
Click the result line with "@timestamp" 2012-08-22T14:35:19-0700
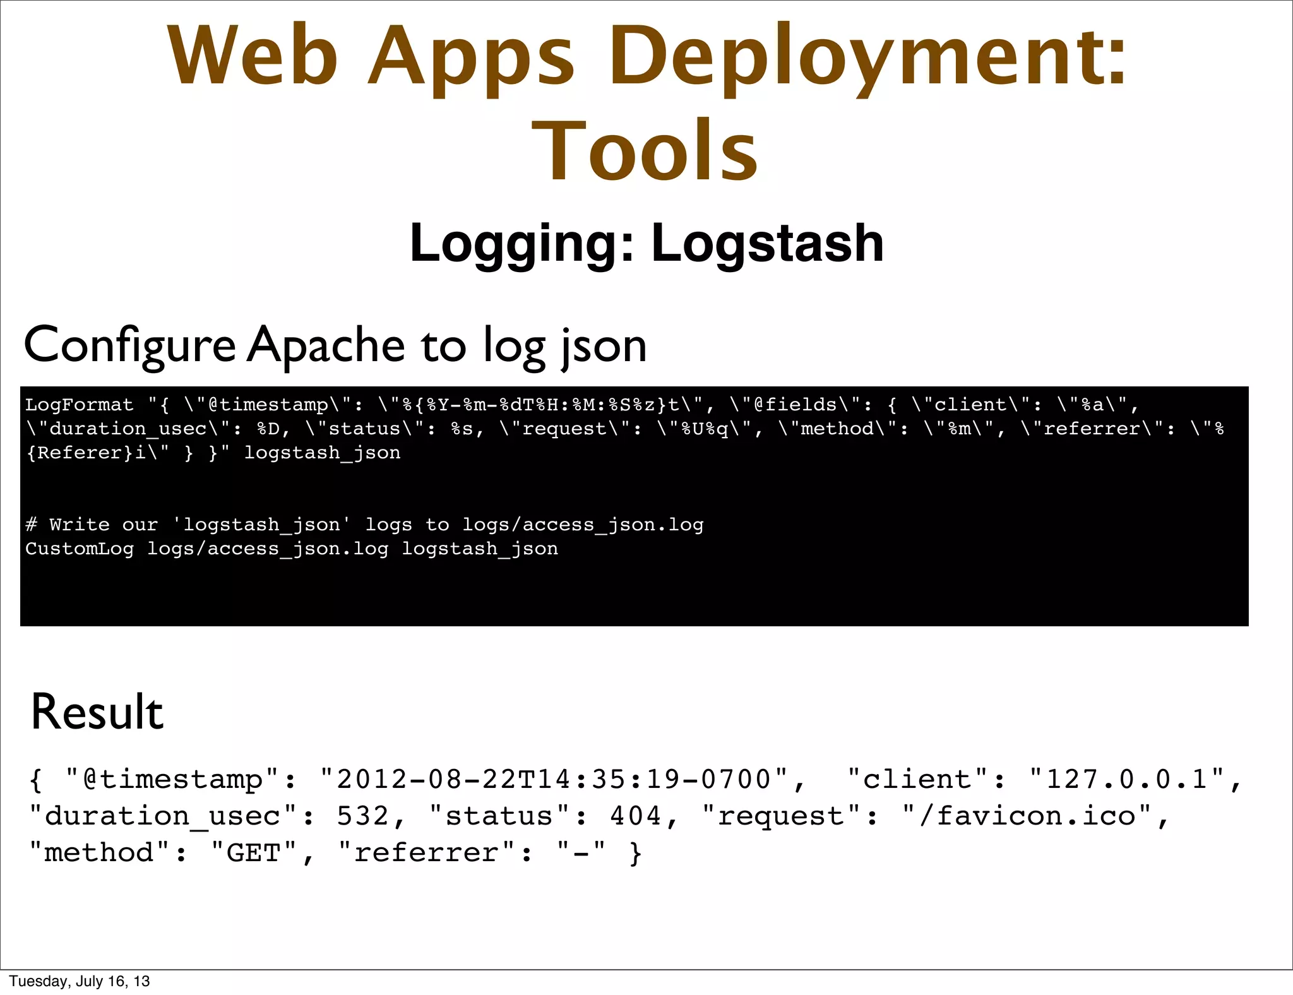coord(636,779)
